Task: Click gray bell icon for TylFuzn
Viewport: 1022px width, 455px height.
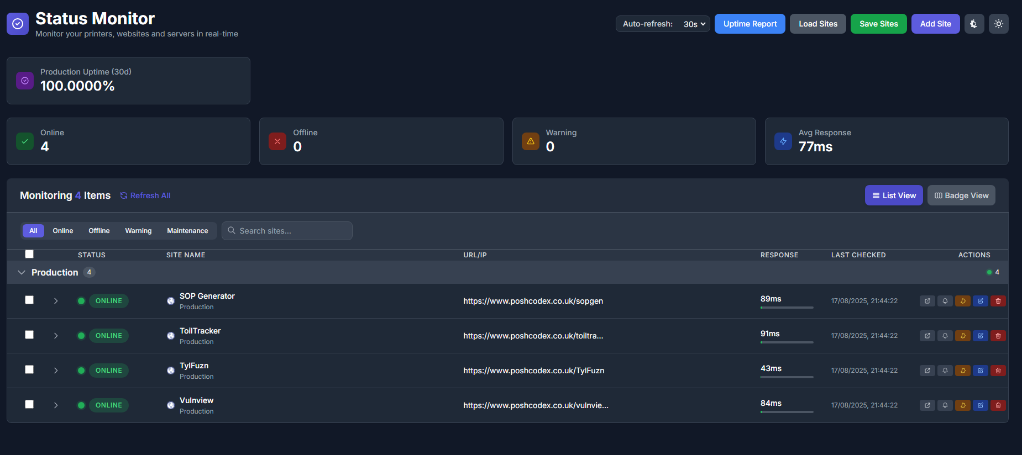Action: [945, 371]
